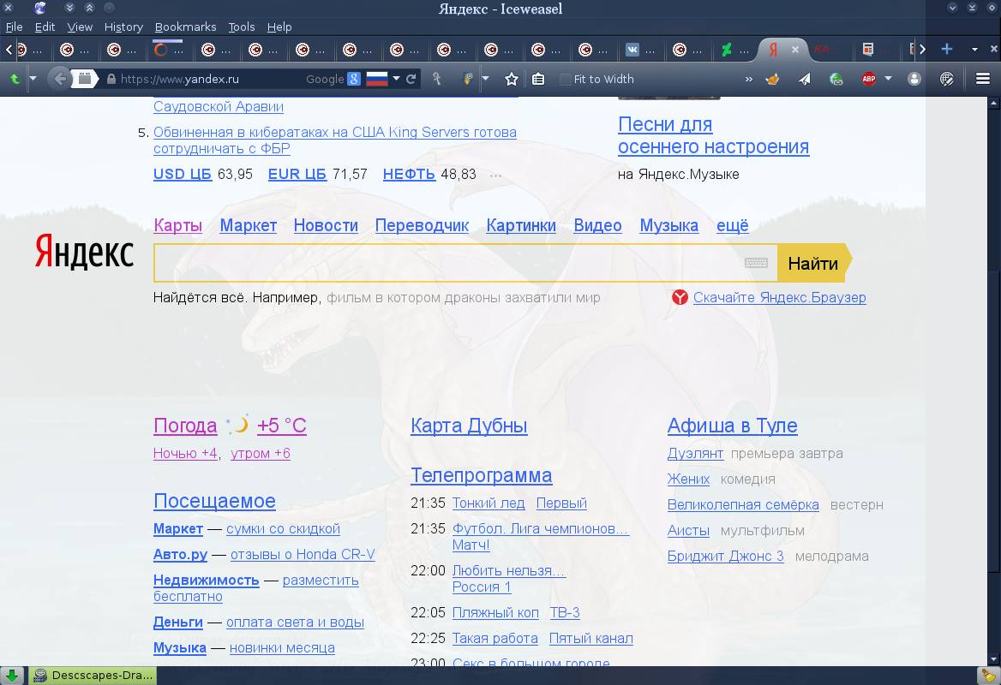
Task: Click the fox extension icon in the toolbar
Action: (x=772, y=79)
